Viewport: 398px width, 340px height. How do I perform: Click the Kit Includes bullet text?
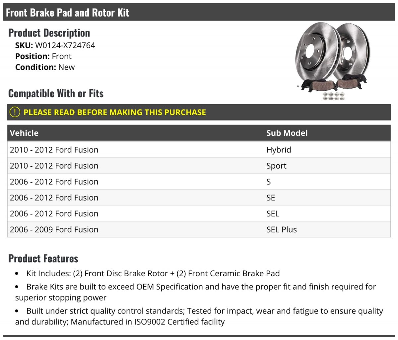pyautogui.click(x=153, y=273)
